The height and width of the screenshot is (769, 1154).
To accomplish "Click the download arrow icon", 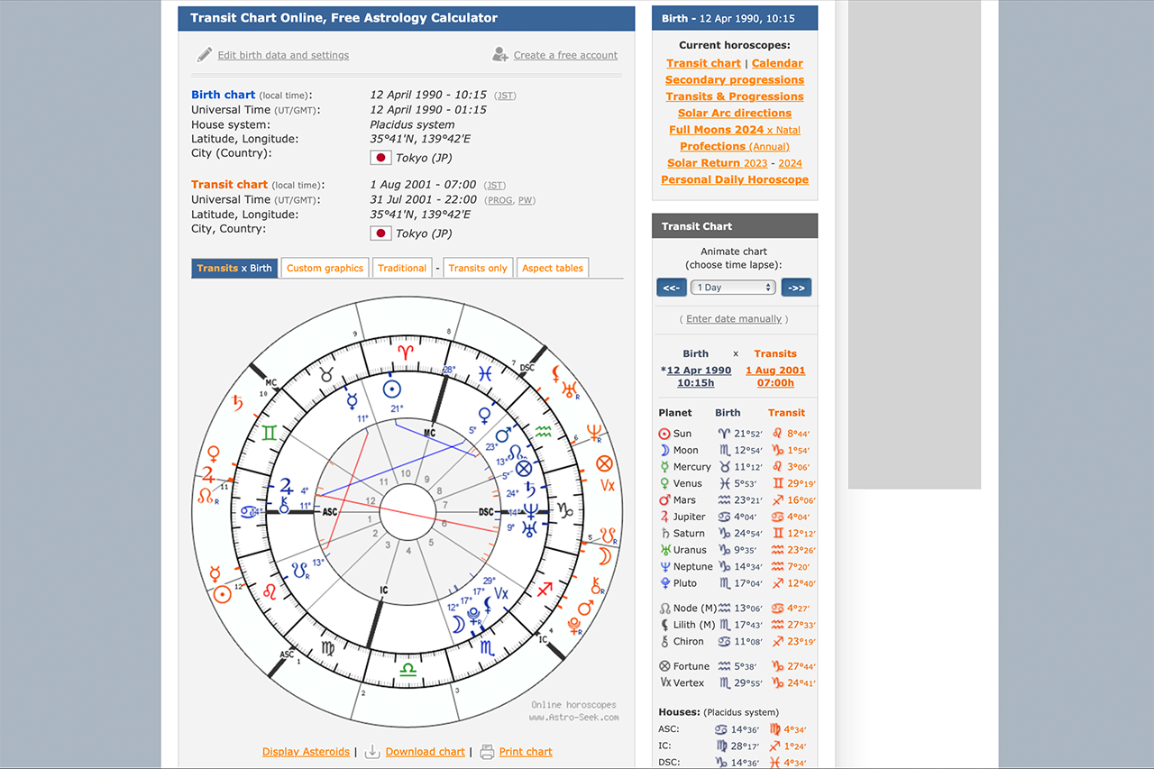I will click(371, 751).
